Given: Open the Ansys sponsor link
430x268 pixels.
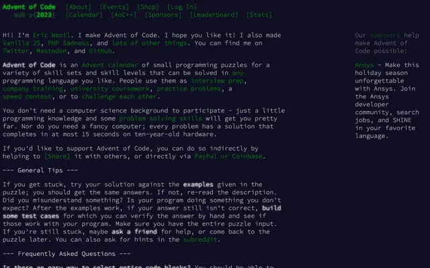Looking at the screenshot, I should [365, 66].
